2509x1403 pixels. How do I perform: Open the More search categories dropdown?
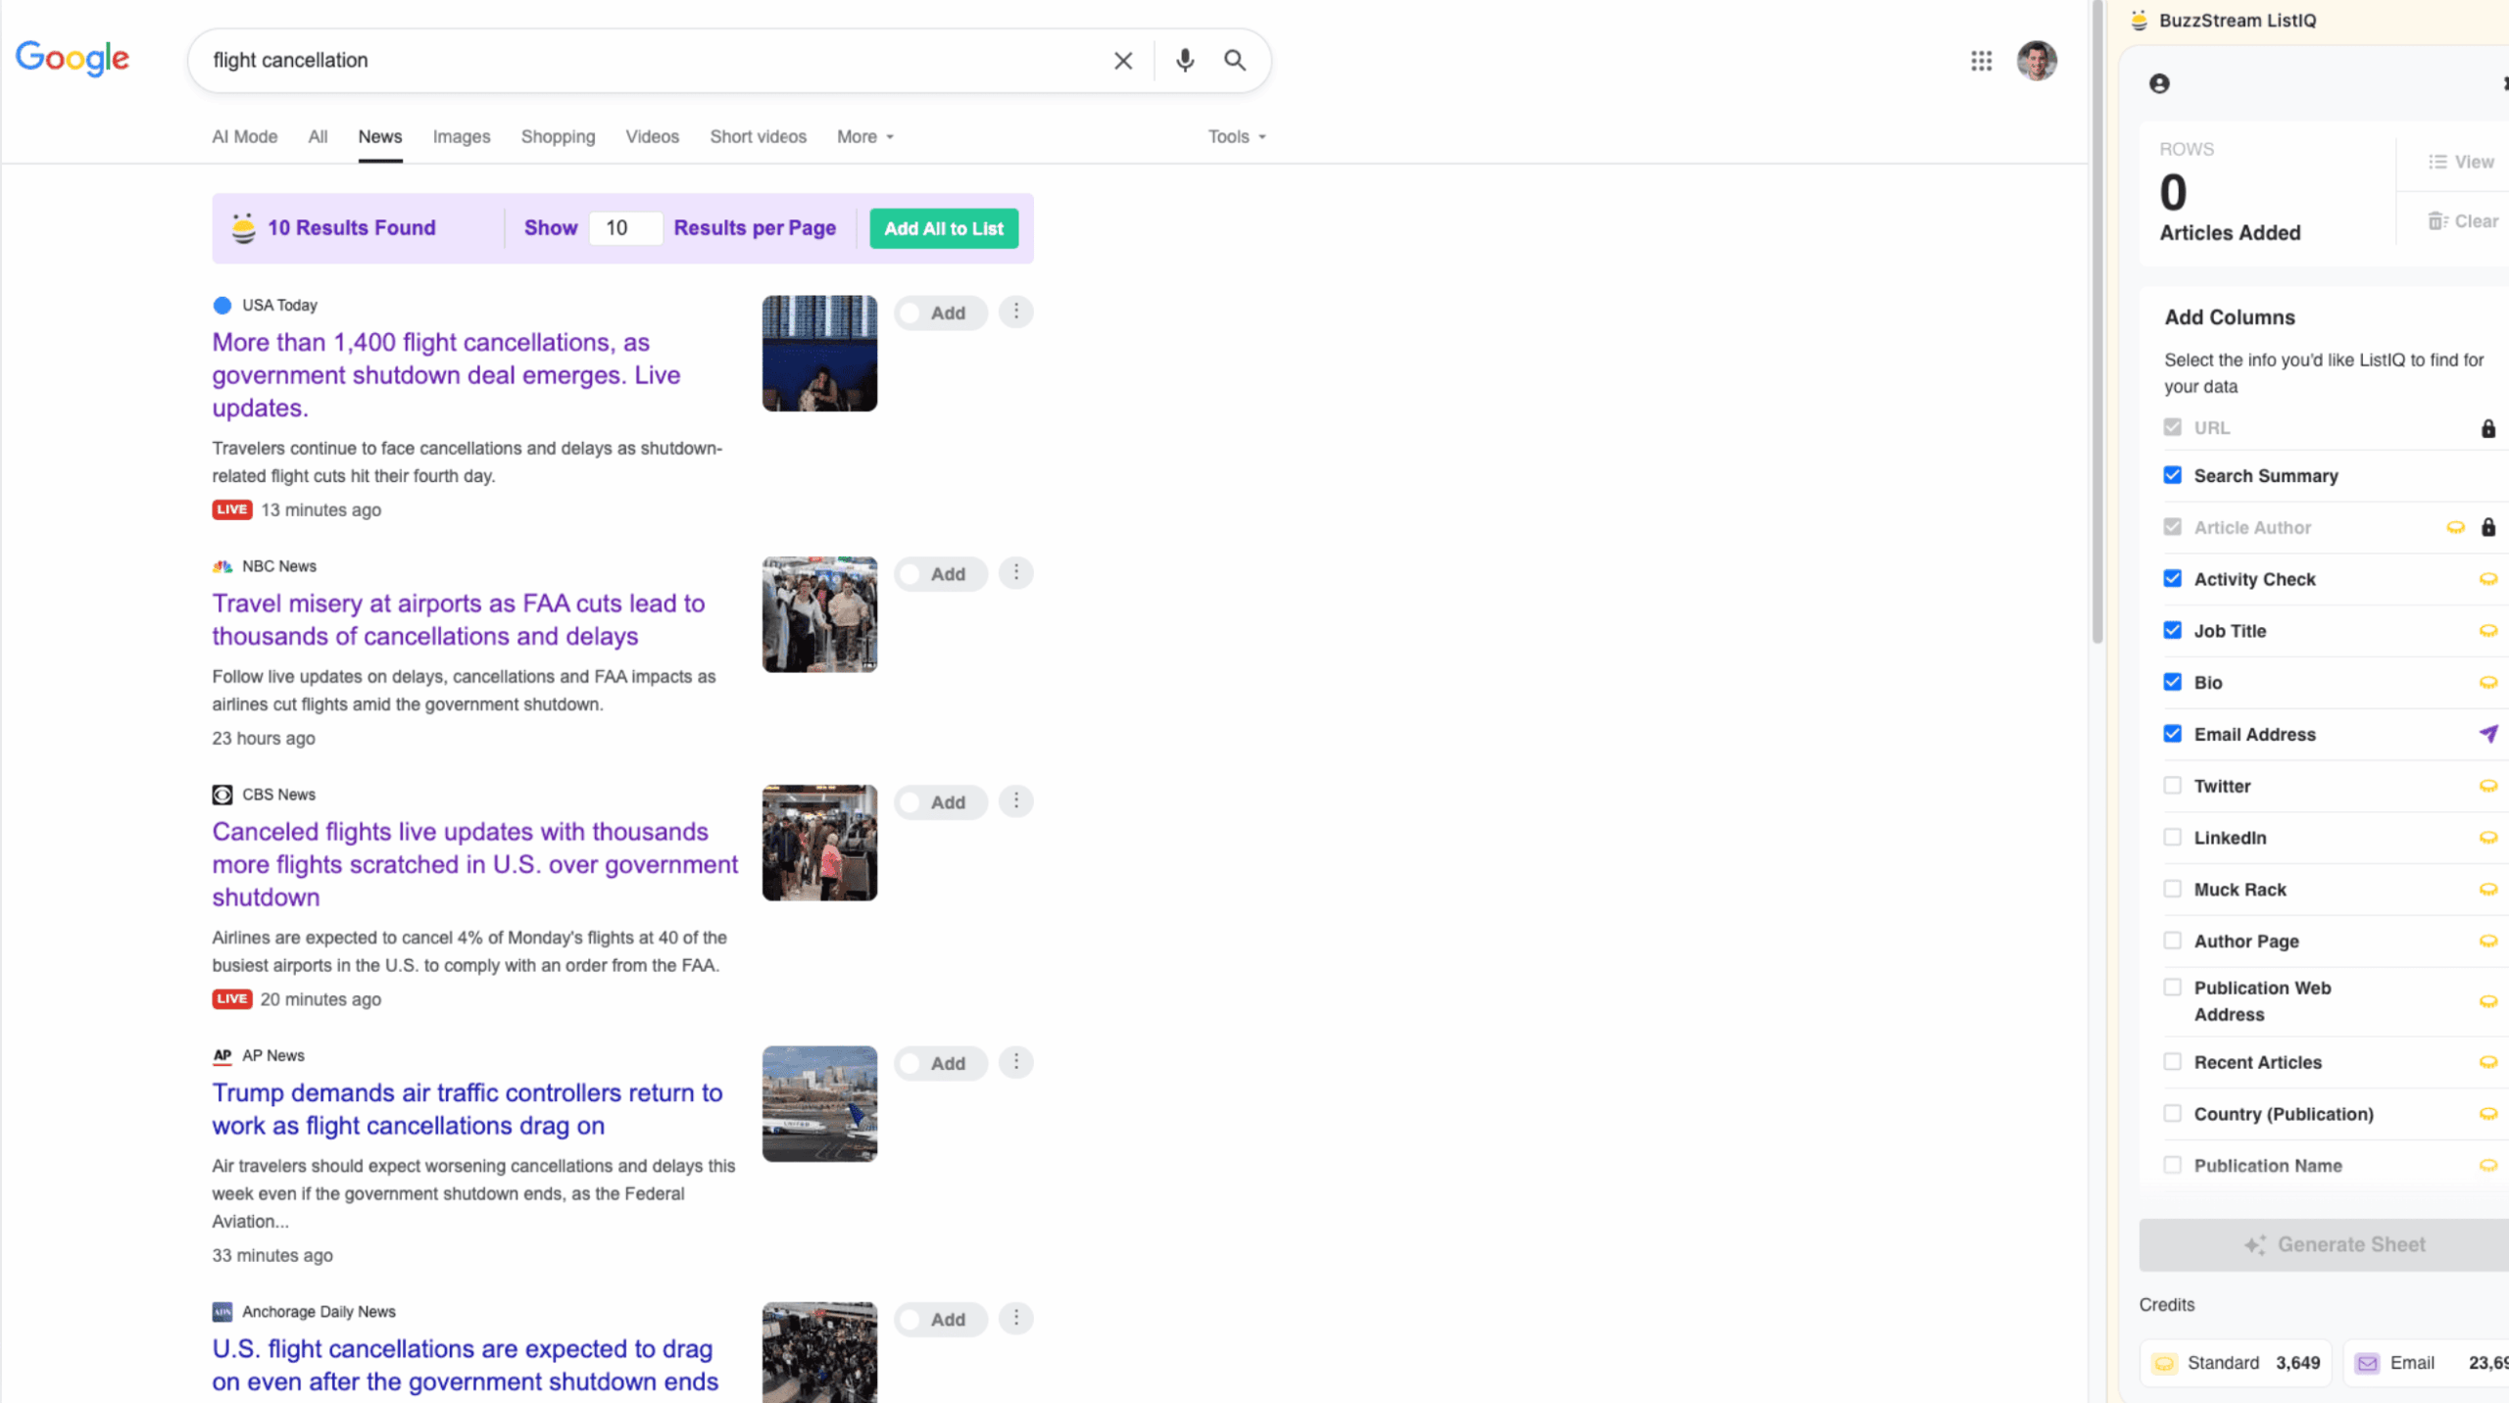(862, 136)
